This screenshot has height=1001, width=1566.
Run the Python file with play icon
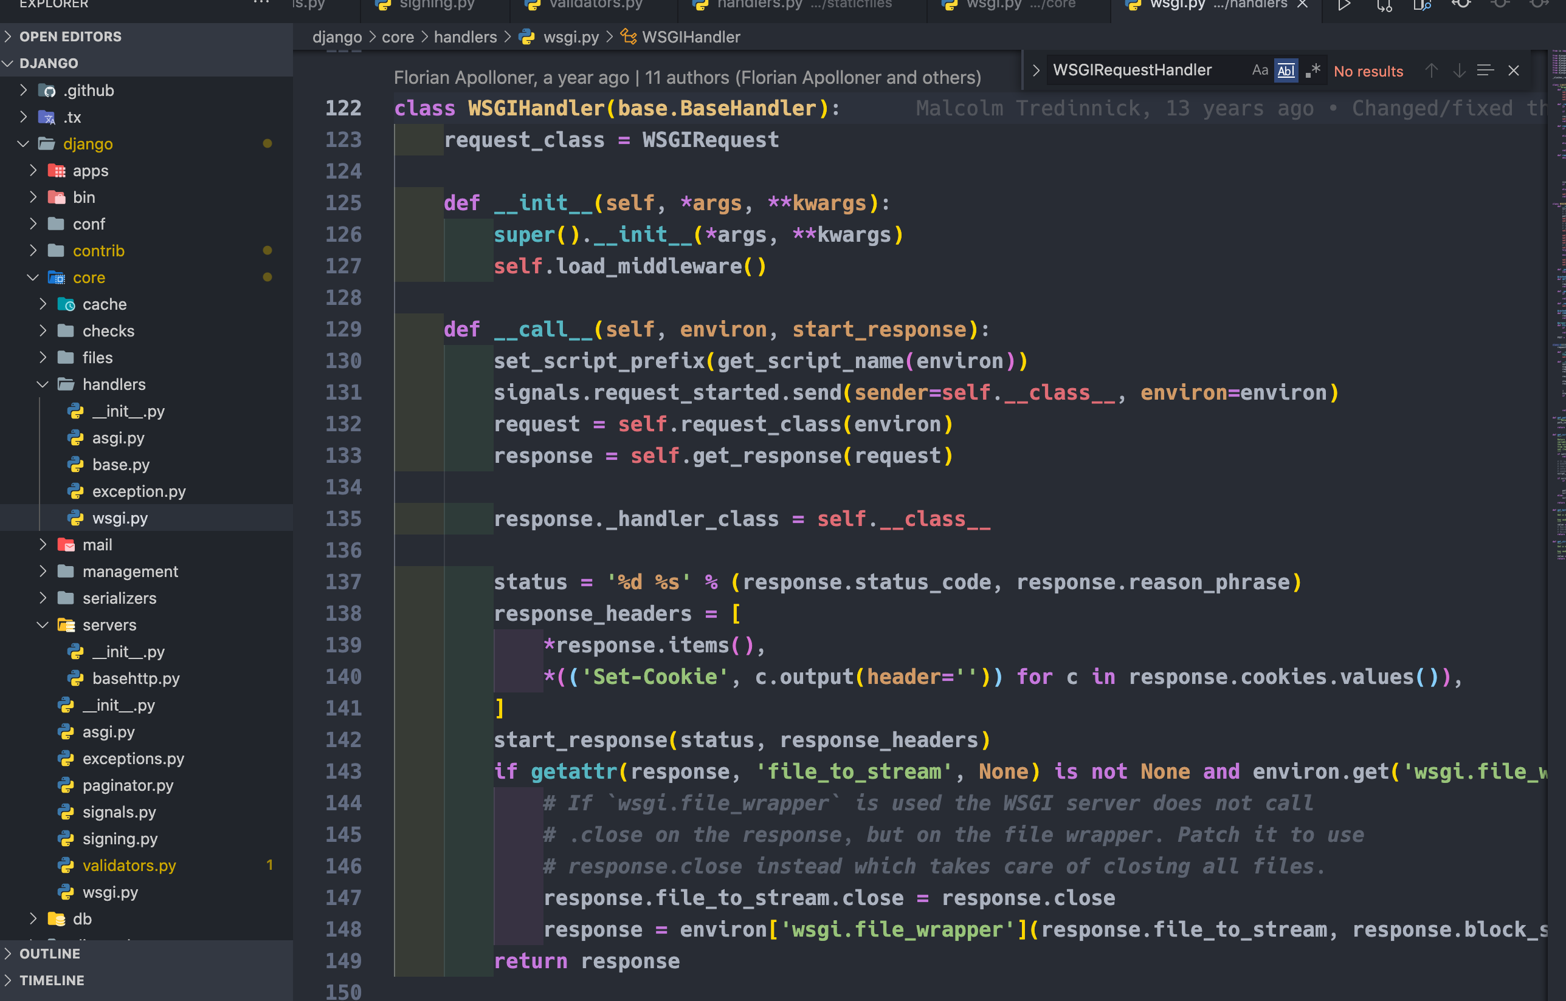pyautogui.click(x=1344, y=5)
